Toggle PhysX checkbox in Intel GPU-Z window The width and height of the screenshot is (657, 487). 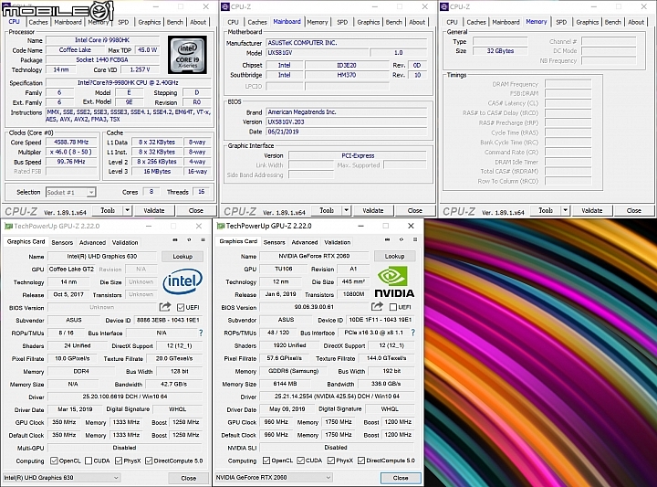coord(119,461)
